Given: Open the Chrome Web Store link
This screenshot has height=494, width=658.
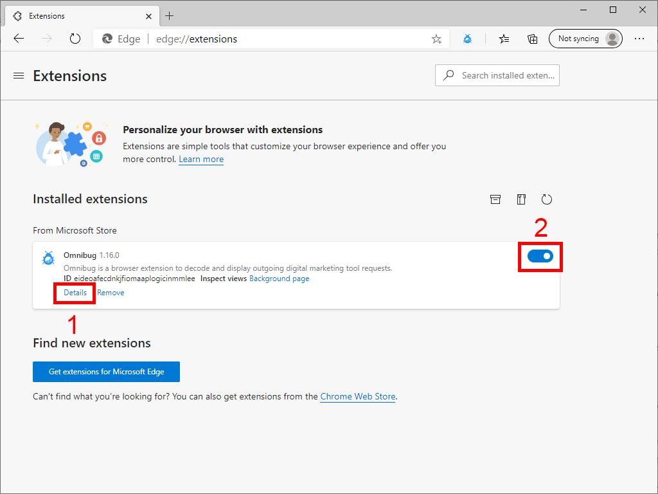Looking at the screenshot, I should (357, 396).
